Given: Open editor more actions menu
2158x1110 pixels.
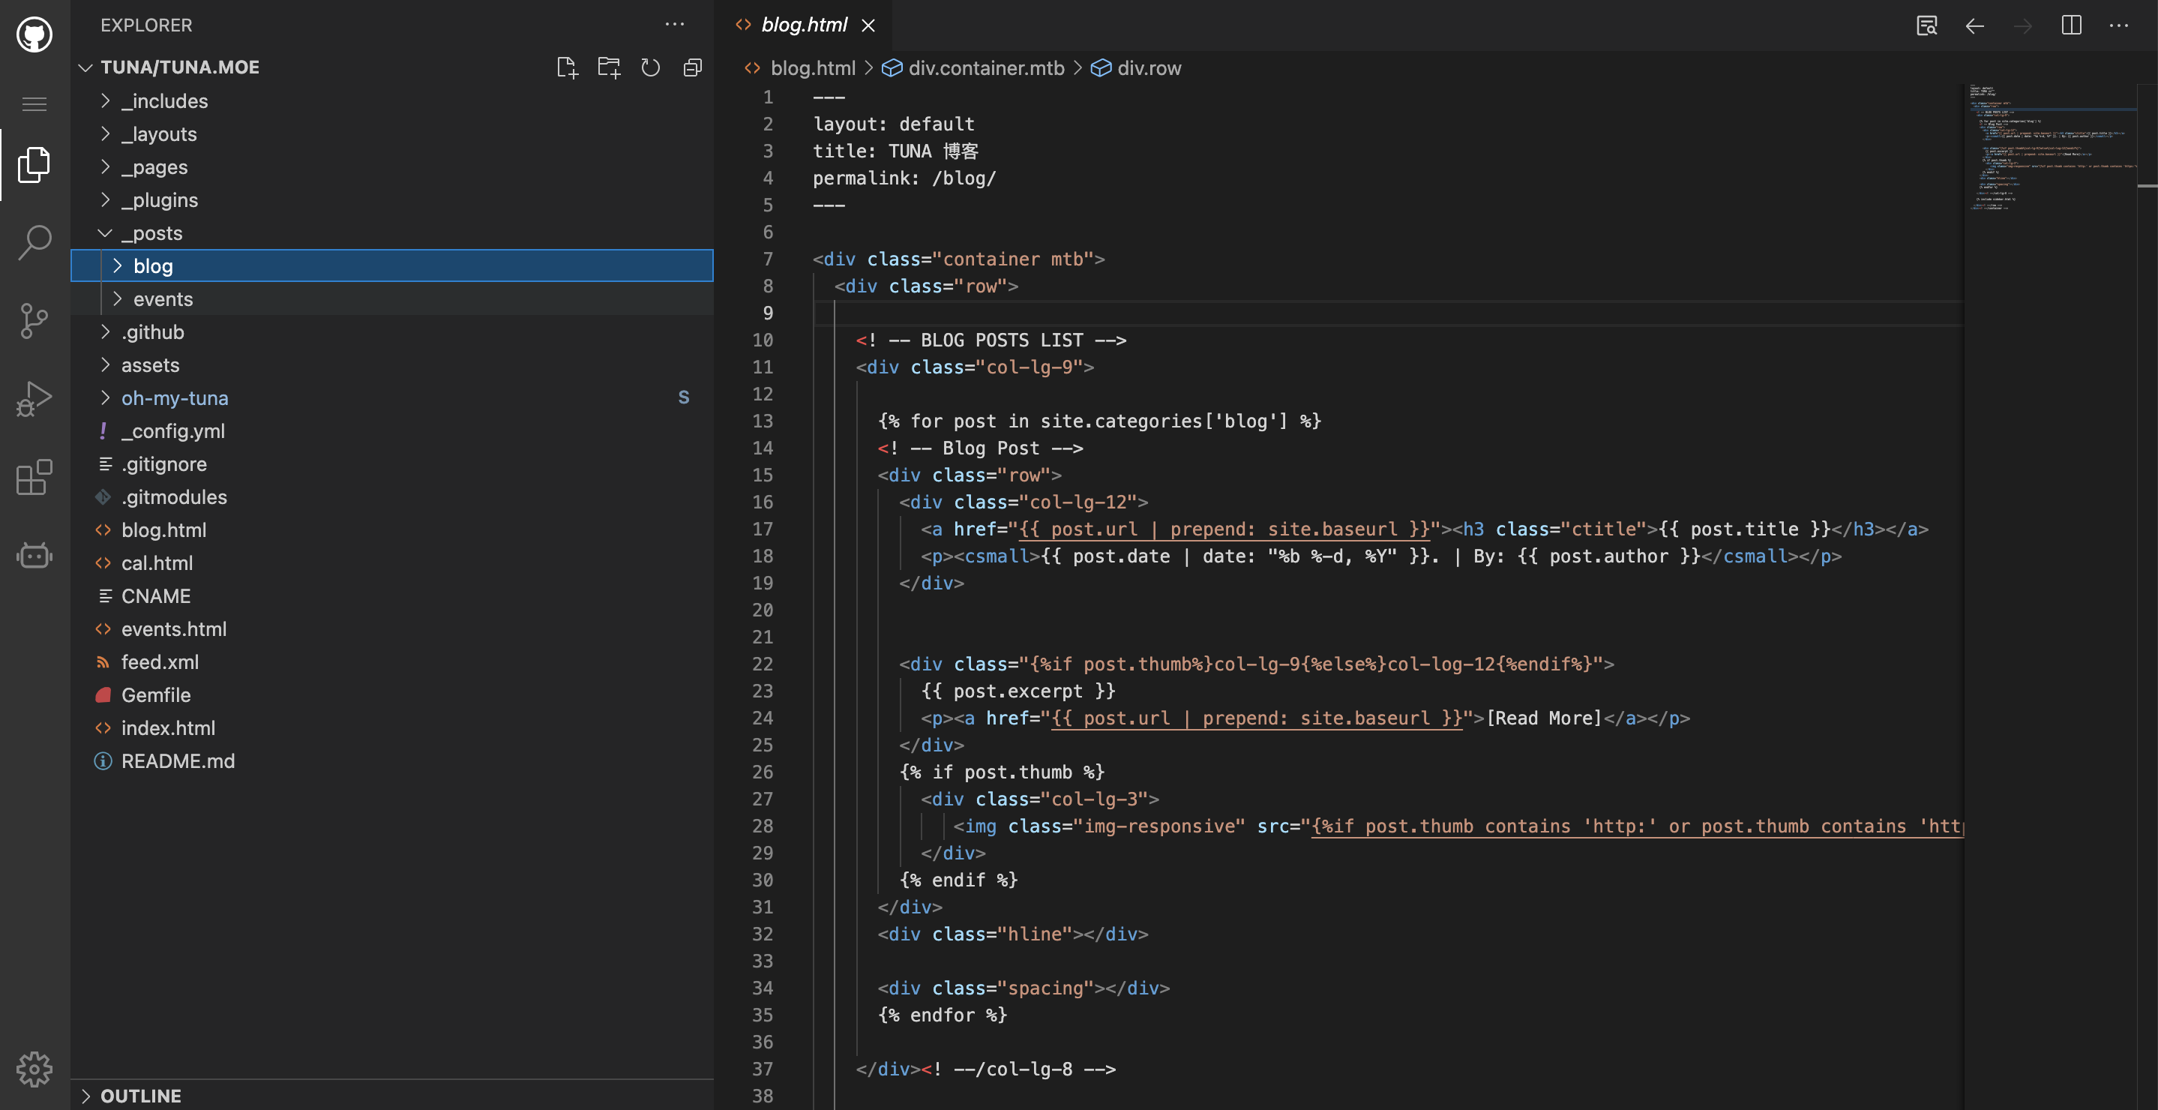Looking at the screenshot, I should click(x=2118, y=25).
